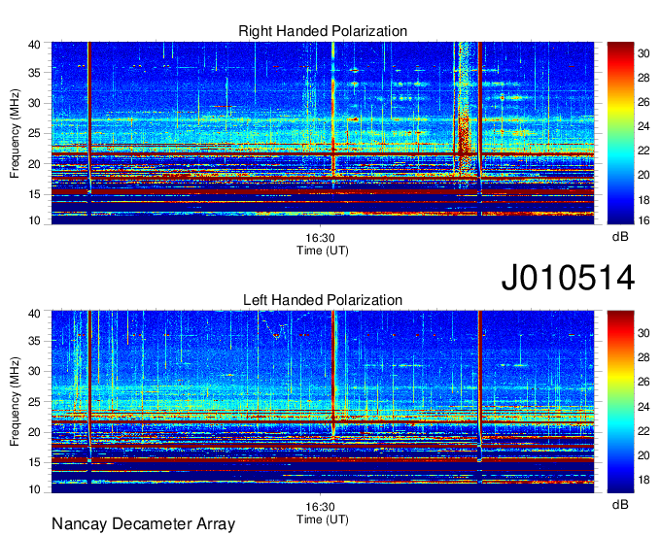Click the 26 dB value on lower color bar
The image size is (661, 536).
pos(644,382)
